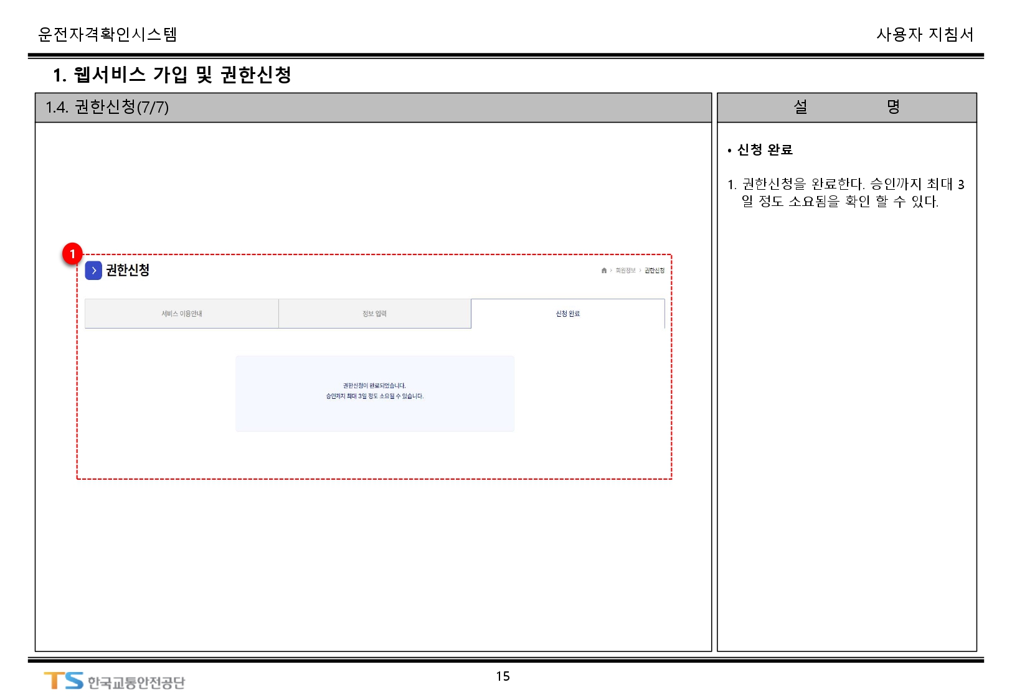Image resolution: width=1012 pixels, height=700 pixels.
Task: Click the blue chevron icon beside 권한신청 title
Action: click(93, 271)
